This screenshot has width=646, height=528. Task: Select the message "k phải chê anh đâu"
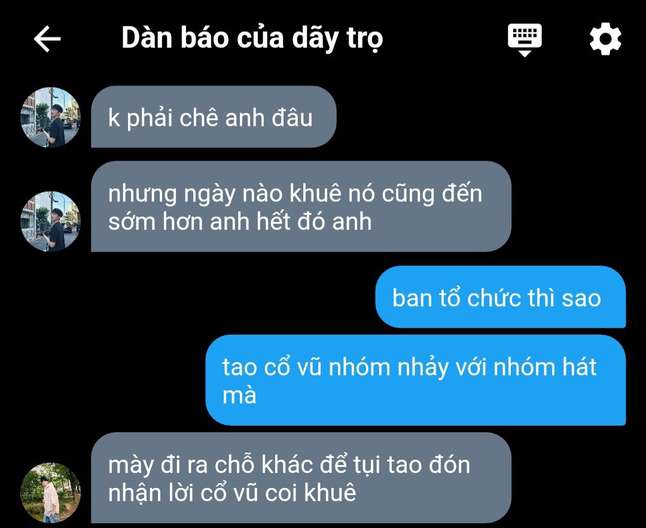[x=214, y=117]
